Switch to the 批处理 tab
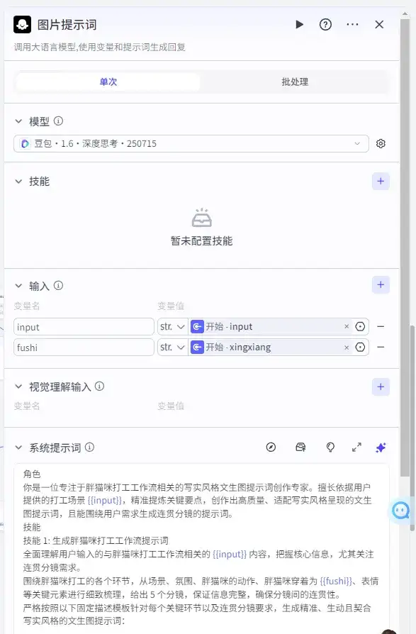 point(295,82)
